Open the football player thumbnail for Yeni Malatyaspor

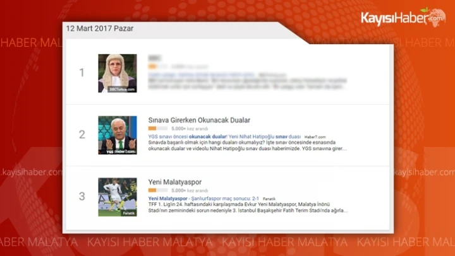tap(118, 197)
